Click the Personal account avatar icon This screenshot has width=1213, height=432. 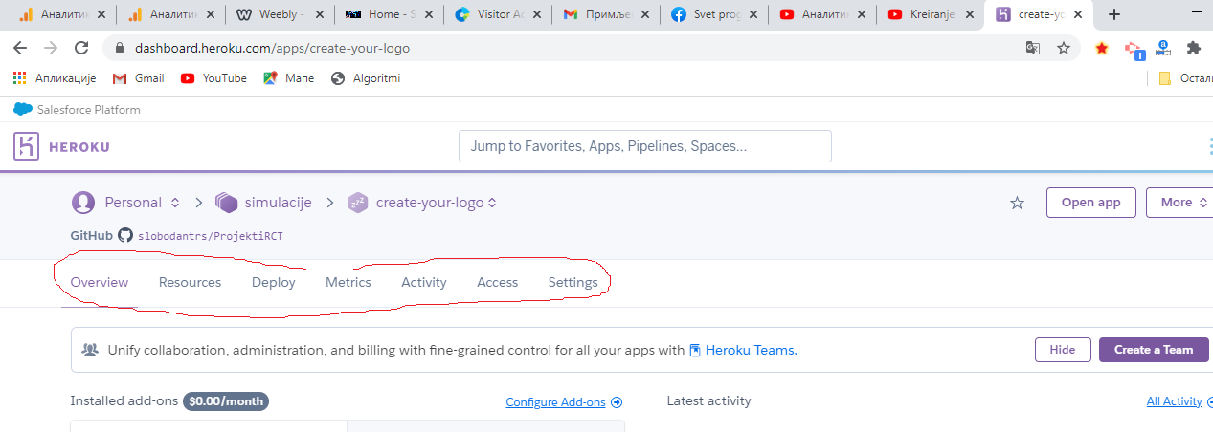[84, 203]
